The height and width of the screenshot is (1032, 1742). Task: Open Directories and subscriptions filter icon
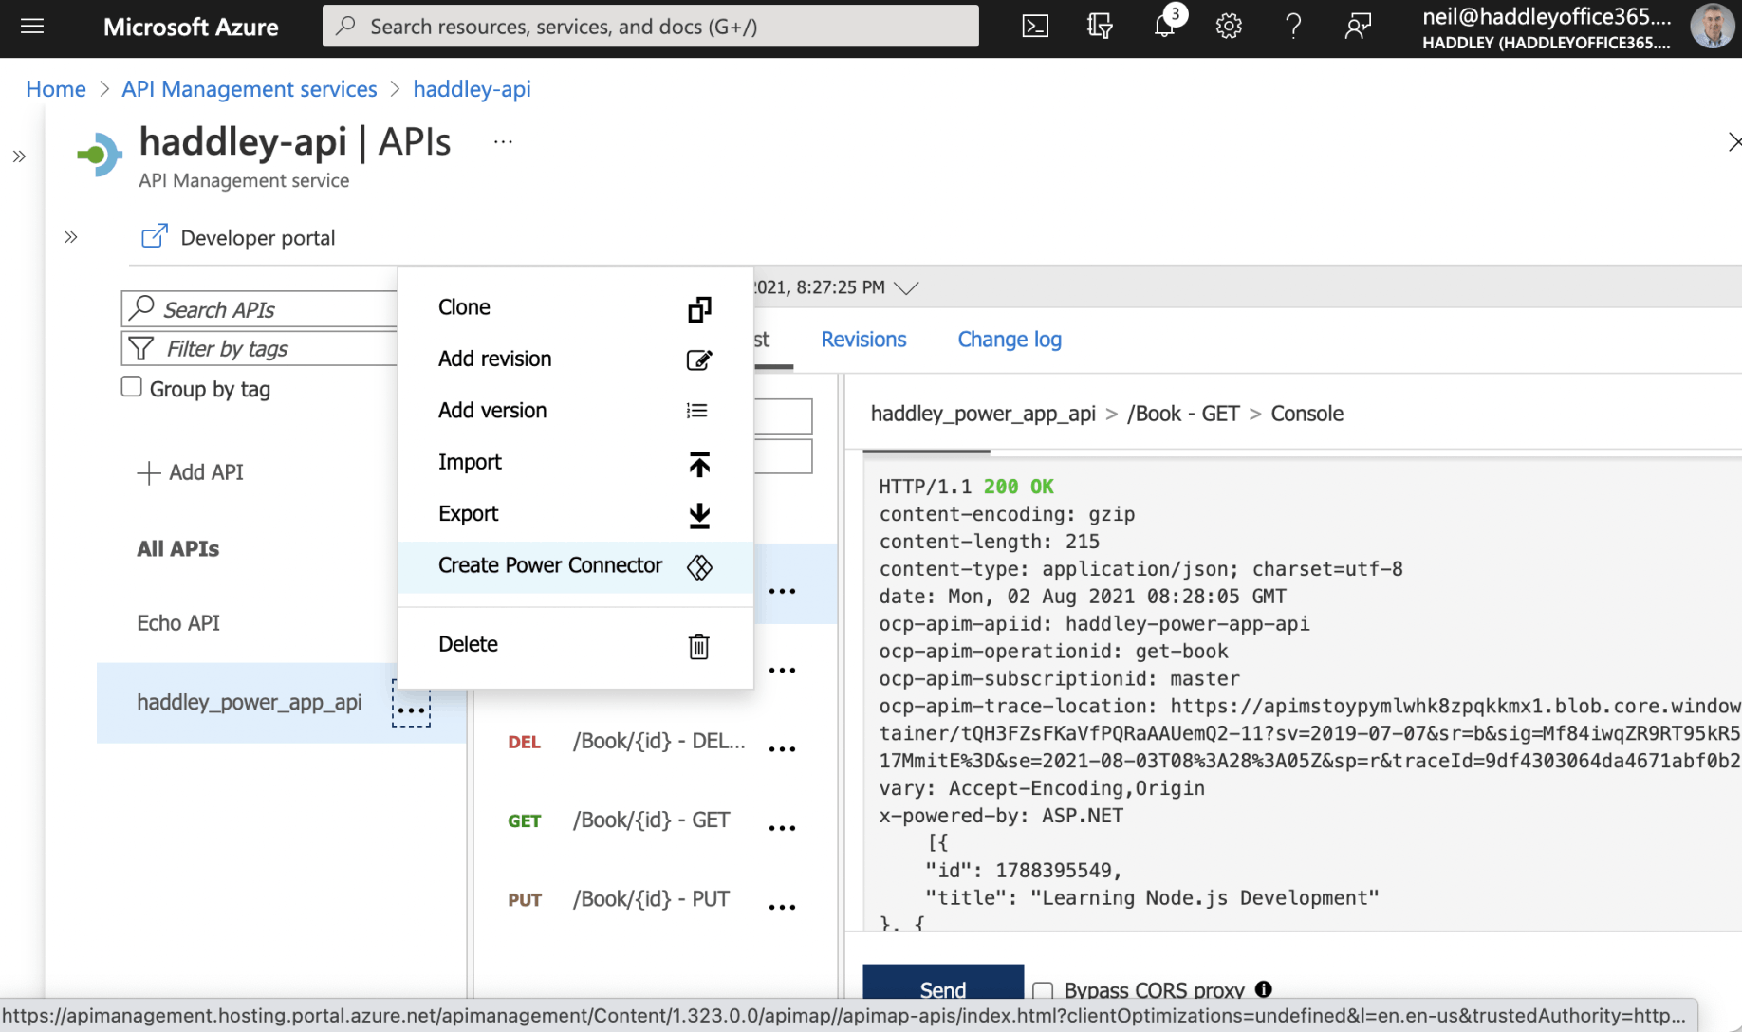tap(1100, 27)
